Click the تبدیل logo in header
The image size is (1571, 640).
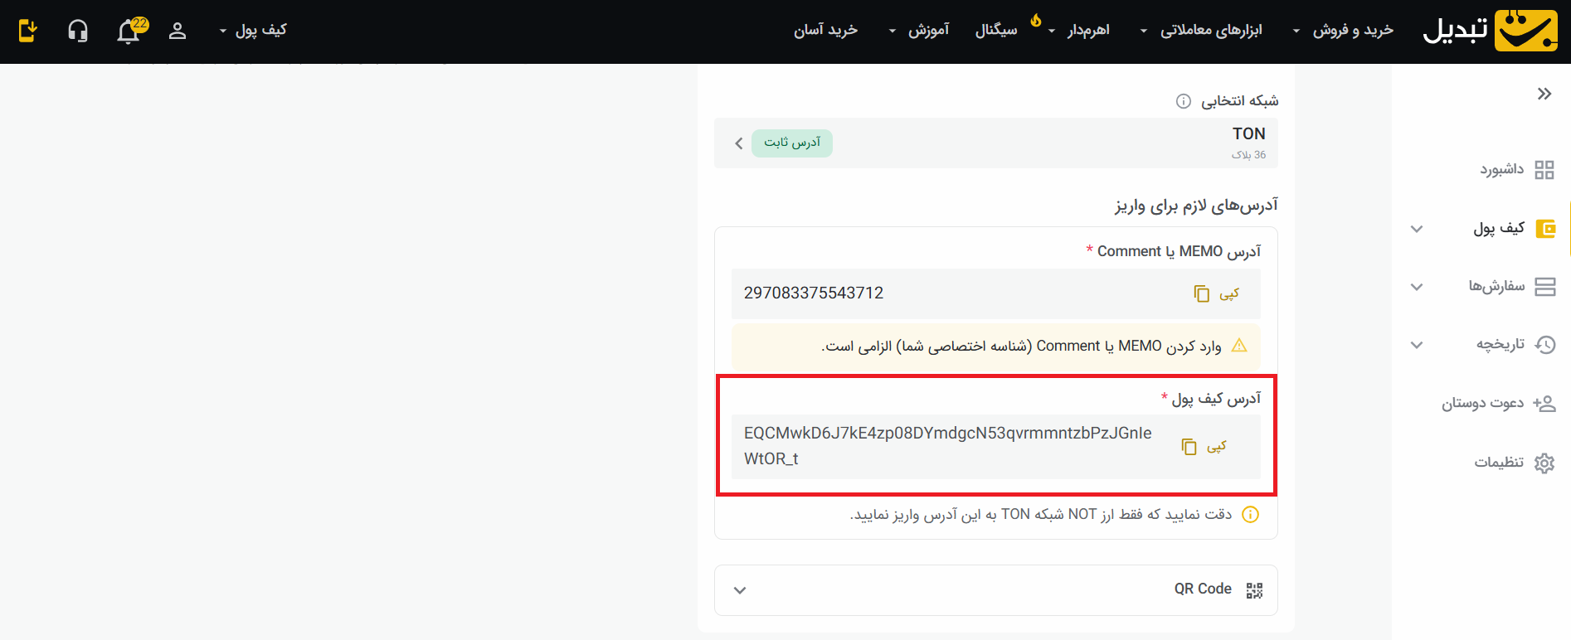1490,31
